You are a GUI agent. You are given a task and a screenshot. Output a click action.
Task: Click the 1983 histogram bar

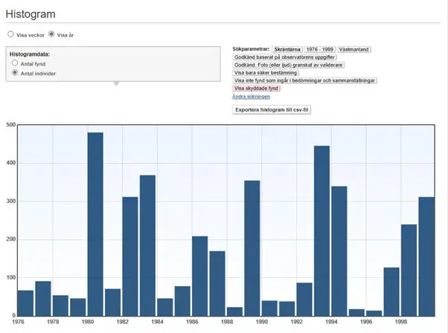tap(147, 245)
